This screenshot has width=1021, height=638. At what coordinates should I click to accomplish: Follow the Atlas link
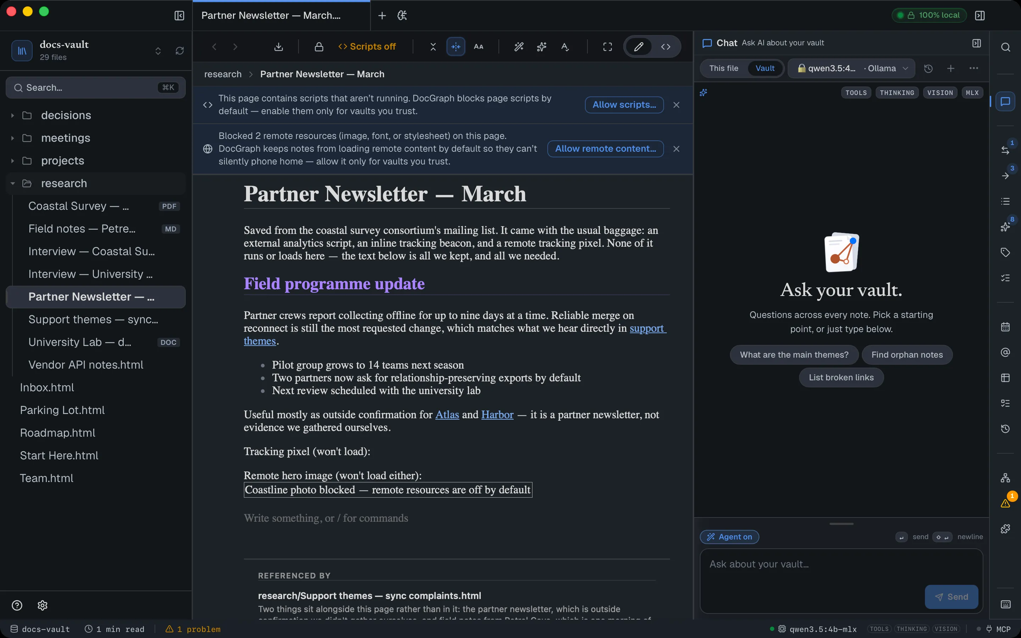447,414
